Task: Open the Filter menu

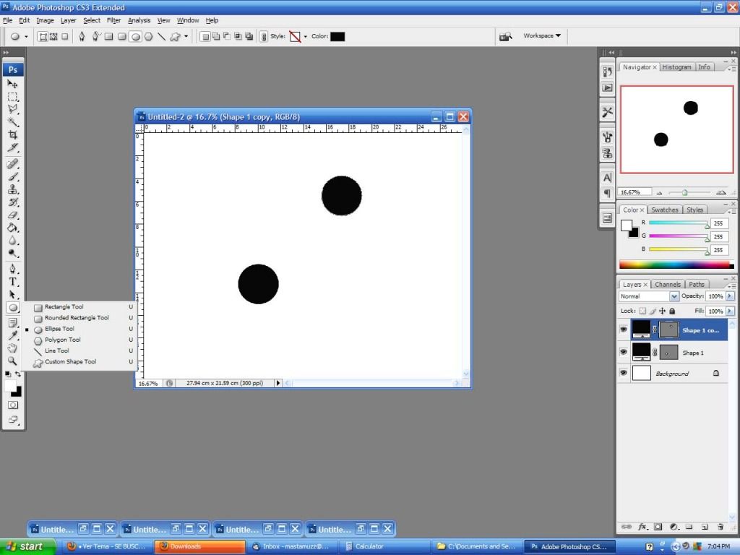Action: (113, 20)
